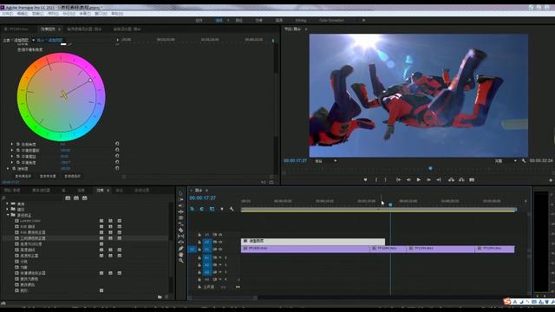The height and width of the screenshot is (312, 555).
Task: Select the Hand tool
Action: click(181, 254)
